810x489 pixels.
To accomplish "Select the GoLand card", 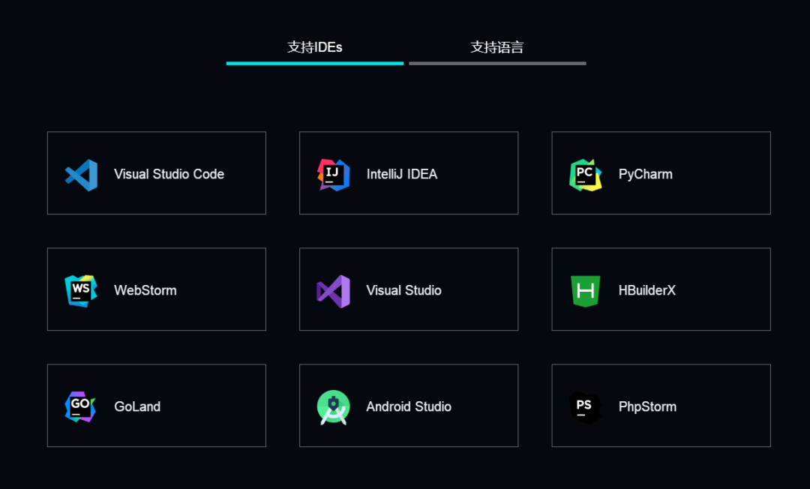I will 156,406.
